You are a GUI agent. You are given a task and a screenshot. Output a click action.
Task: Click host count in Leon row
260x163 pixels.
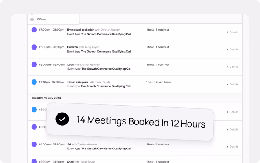click(158, 64)
